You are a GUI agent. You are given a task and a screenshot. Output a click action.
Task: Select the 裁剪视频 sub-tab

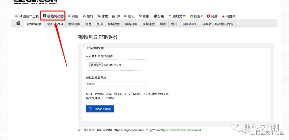click(x=131, y=24)
